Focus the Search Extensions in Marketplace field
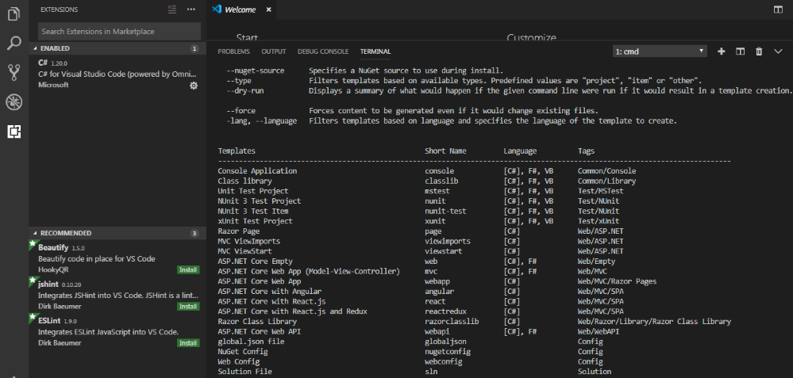Screen dimensions: 793x378 point(119,31)
